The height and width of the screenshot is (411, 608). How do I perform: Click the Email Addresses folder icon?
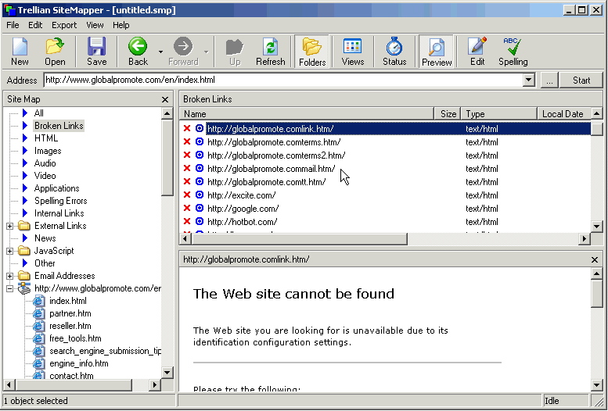click(24, 275)
